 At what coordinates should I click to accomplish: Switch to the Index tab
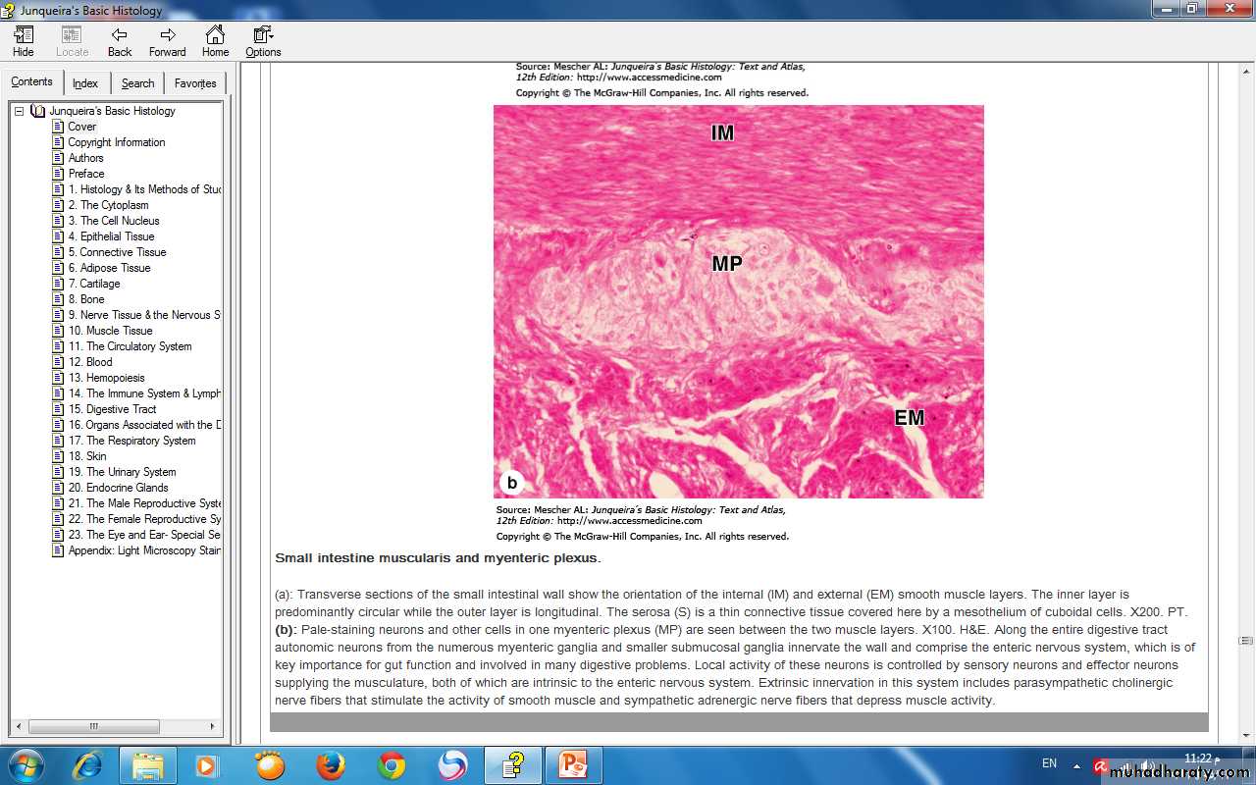[x=85, y=83]
